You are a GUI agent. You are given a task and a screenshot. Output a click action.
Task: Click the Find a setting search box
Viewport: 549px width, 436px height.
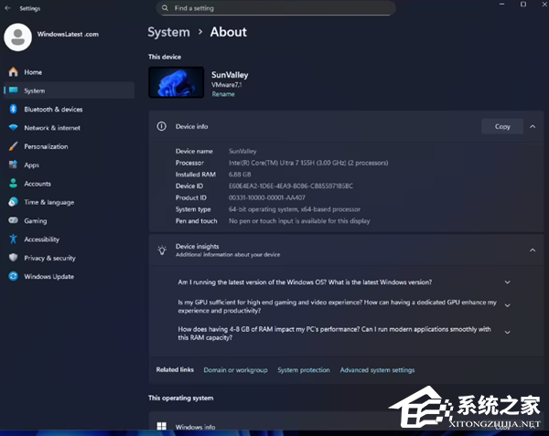(x=276, y=8)
